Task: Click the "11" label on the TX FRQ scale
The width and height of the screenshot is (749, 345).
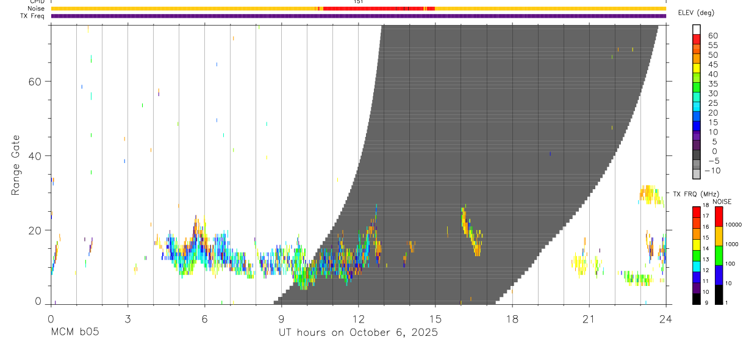Action: coord(705,281)
